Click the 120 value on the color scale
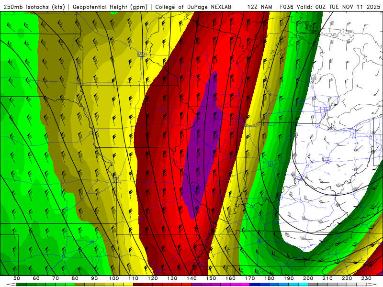 click(x=153, y=278)
